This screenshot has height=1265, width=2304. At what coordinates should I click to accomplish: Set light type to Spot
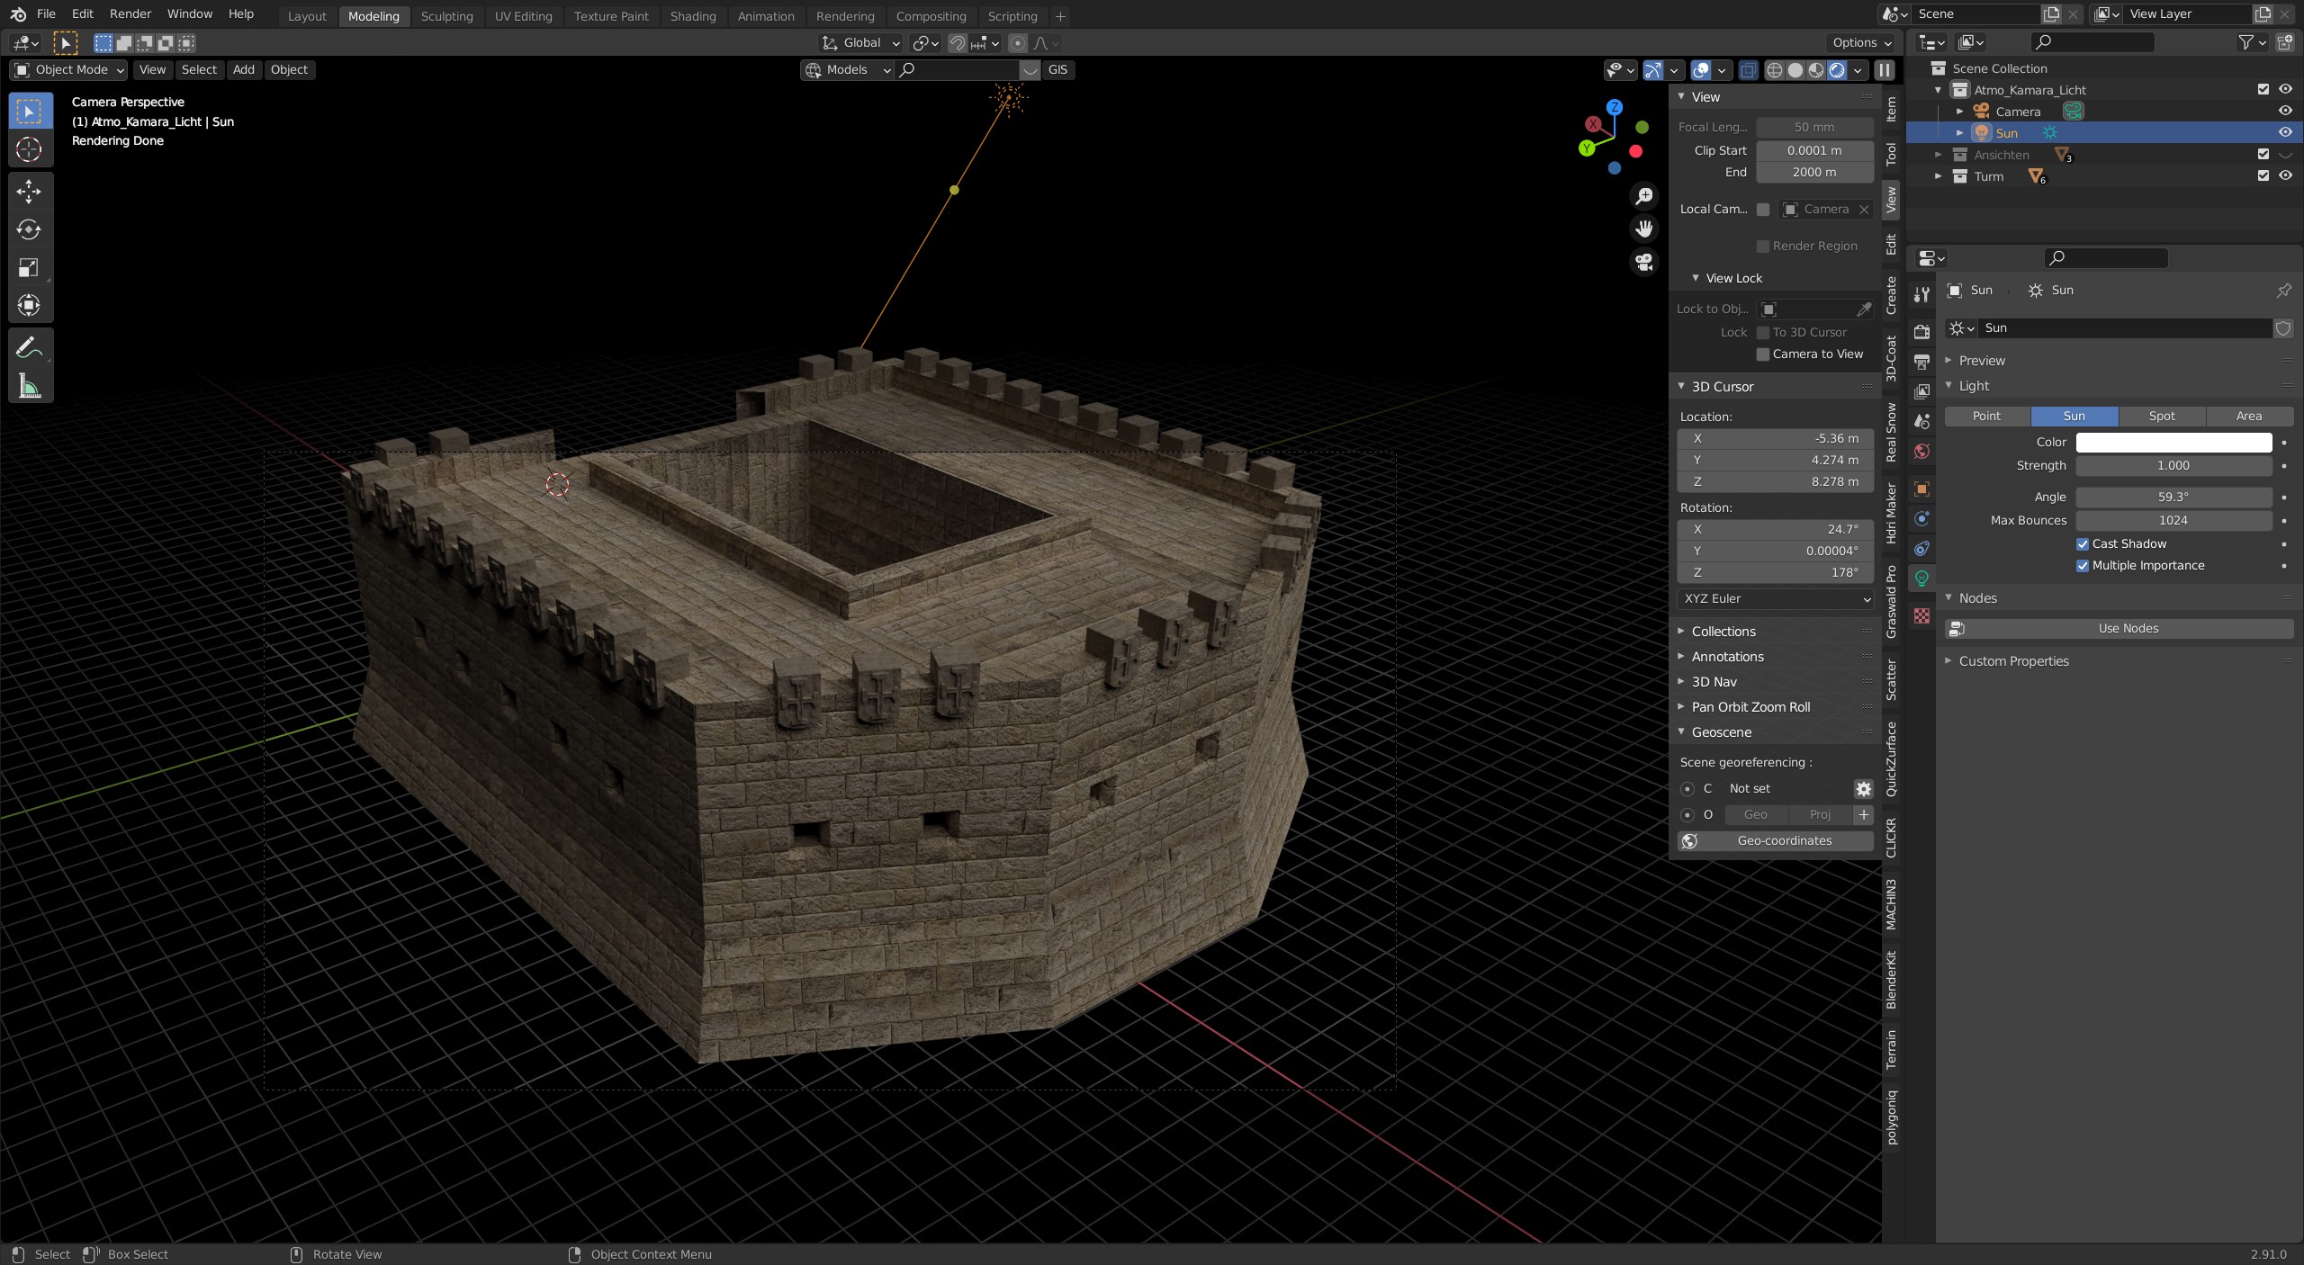coord(2161,416)
